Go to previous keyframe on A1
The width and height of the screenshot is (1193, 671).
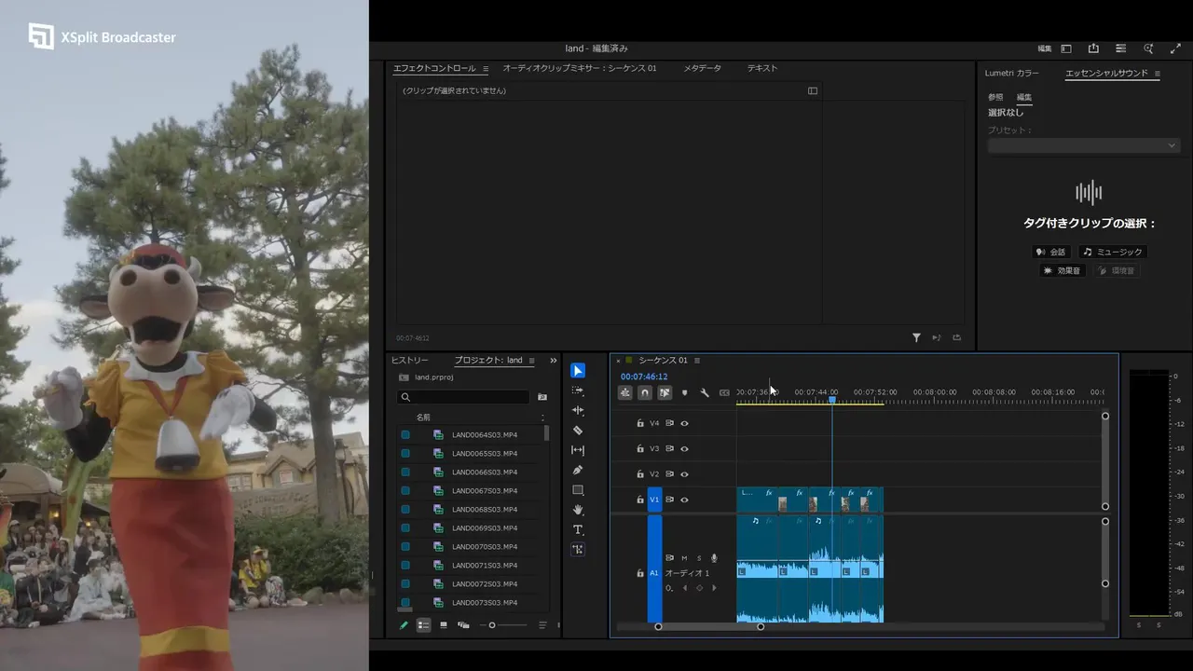click(685, 588)
